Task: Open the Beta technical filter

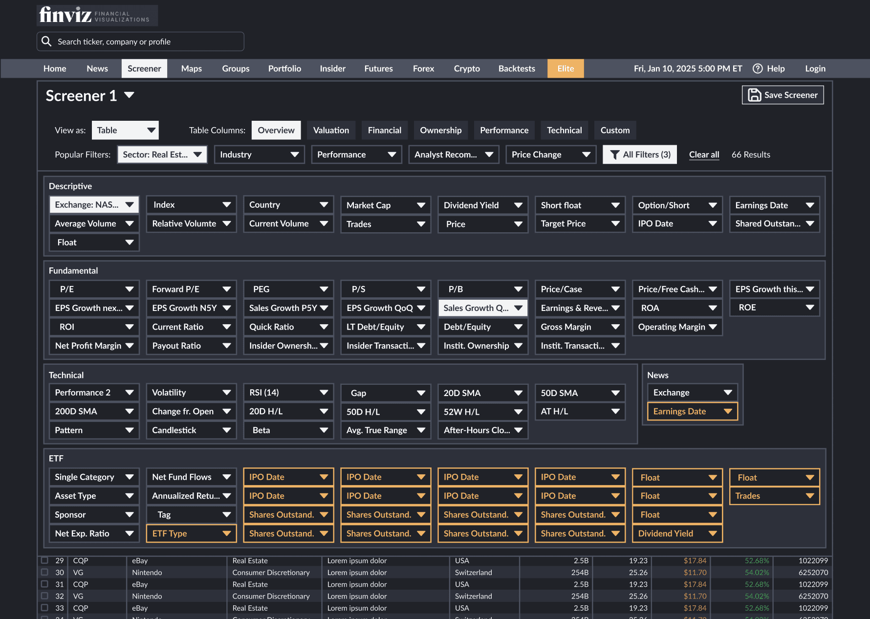Action: (x=288, y=430)
